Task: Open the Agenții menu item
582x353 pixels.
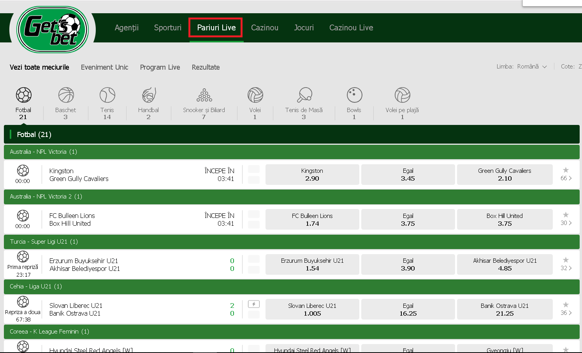Action: point(127,28)
